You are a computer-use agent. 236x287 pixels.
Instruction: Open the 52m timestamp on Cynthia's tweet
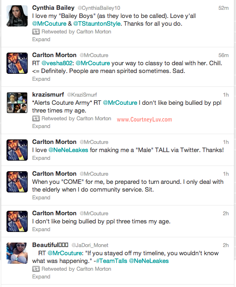[x=223, y=8]
